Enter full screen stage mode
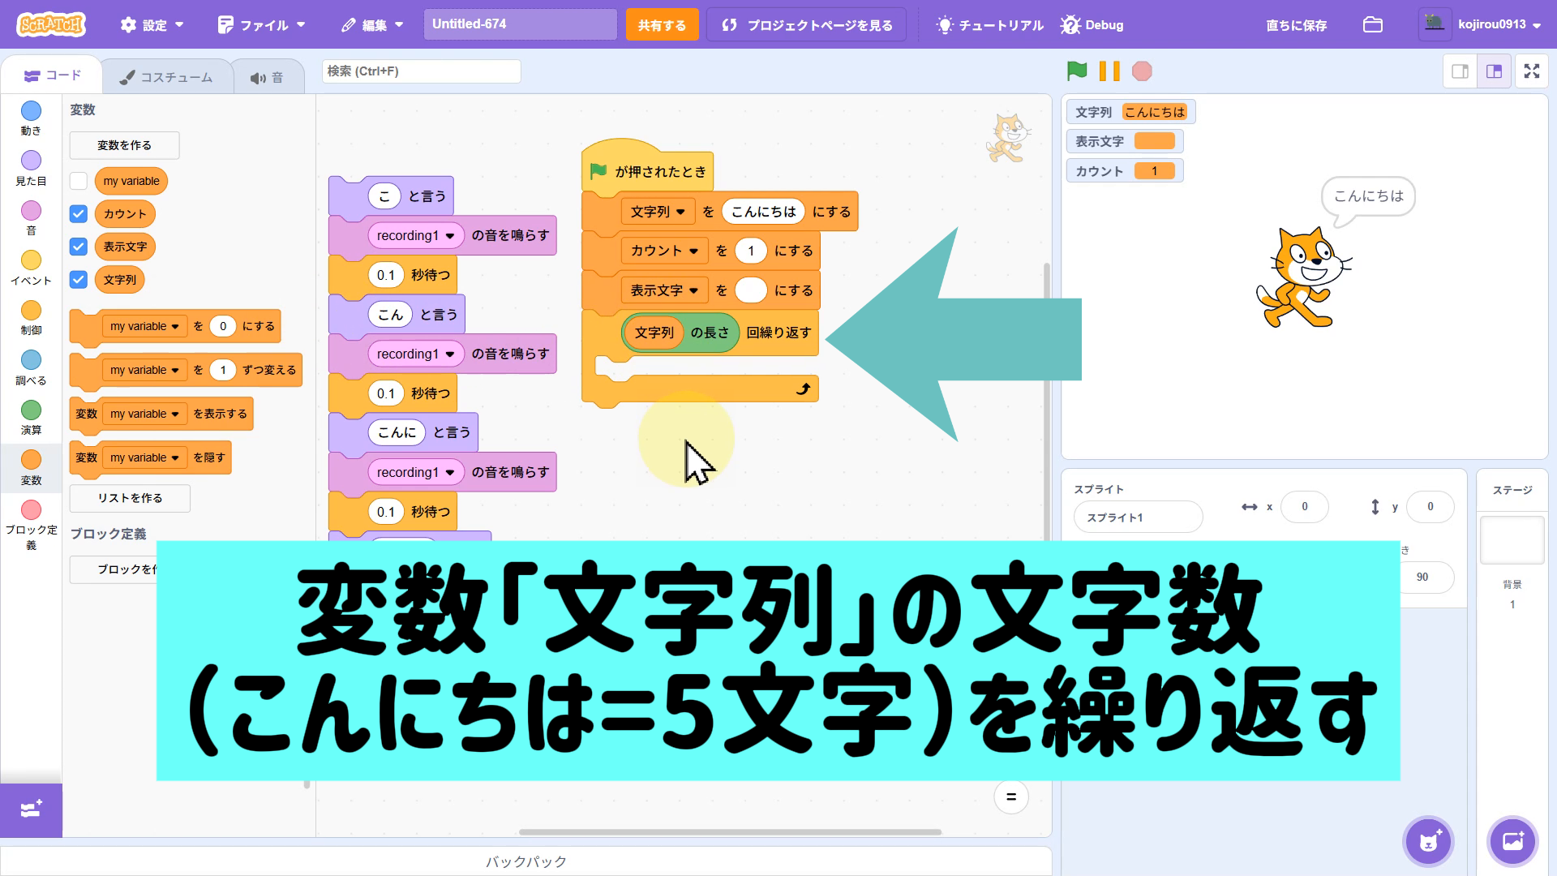Viewport: 1557px width, 876px height. [x=1531, y=71]
